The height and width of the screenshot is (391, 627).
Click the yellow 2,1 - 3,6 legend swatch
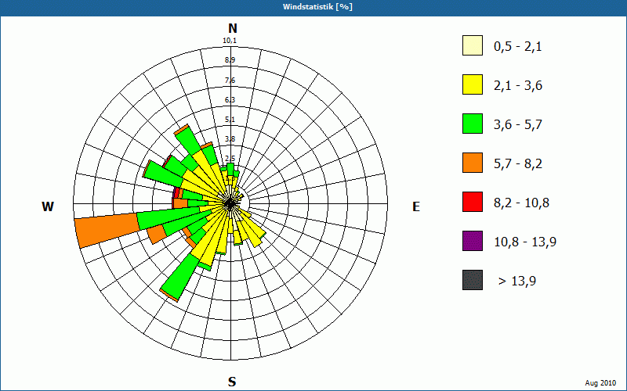473,84
